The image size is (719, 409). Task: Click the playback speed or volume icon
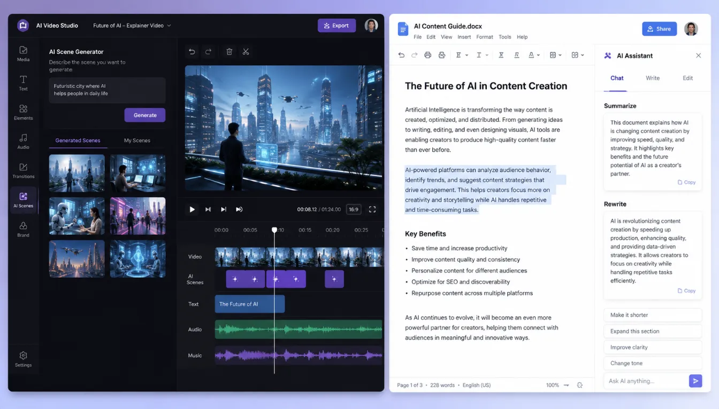coord(239,209)
